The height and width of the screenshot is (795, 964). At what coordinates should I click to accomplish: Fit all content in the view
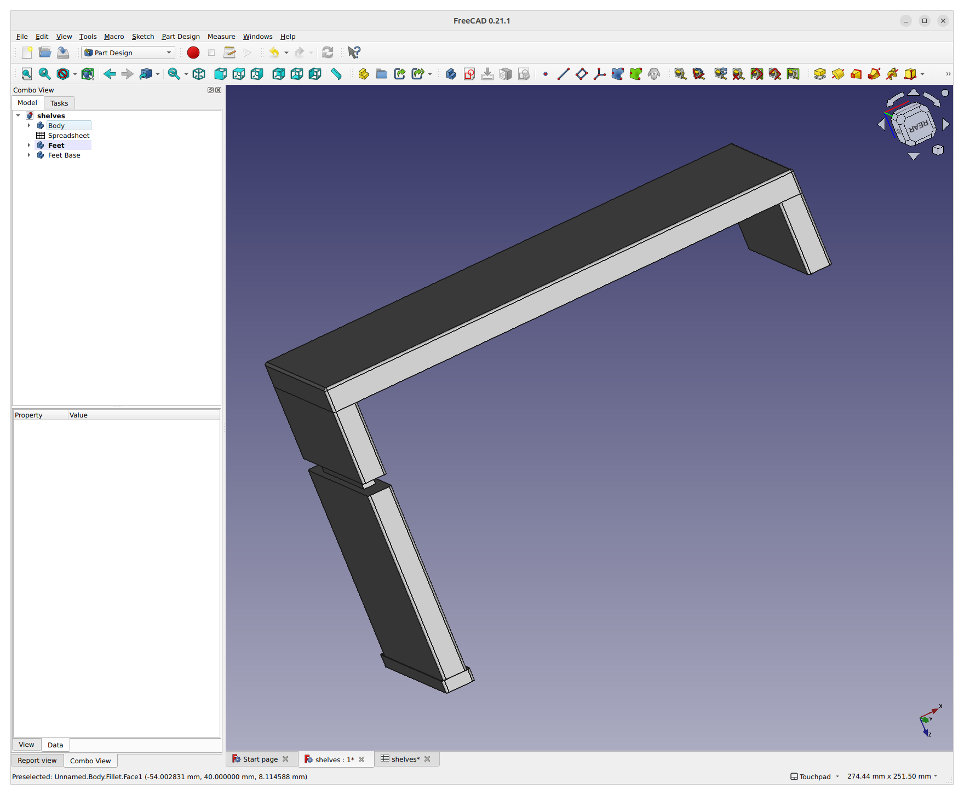(27, 74)
